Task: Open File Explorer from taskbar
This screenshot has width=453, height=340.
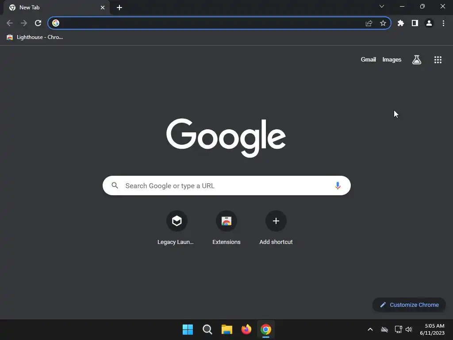Action: click(227, 329)
